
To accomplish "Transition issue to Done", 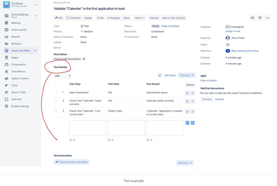I will 127,18.
